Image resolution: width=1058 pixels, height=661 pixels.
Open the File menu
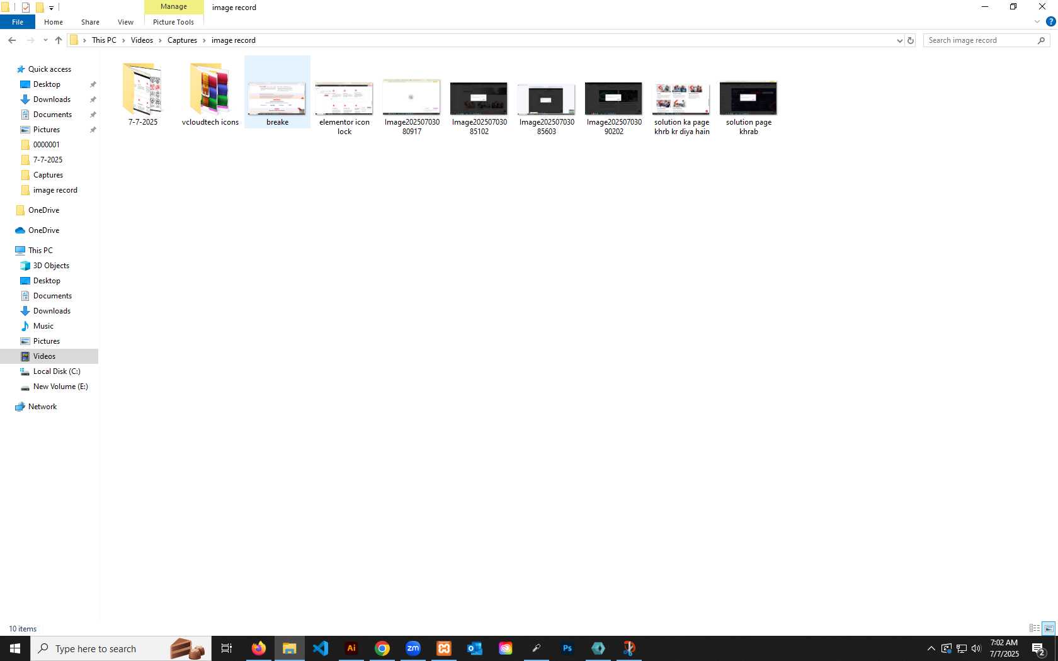[18, 22]
